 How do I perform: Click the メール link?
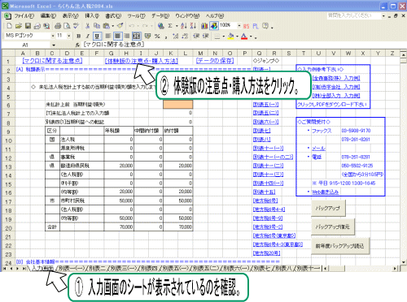coord(319,148)
